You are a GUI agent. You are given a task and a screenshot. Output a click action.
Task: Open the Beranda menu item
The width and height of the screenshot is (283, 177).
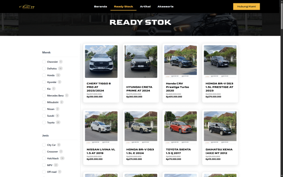tap(100, 7)
